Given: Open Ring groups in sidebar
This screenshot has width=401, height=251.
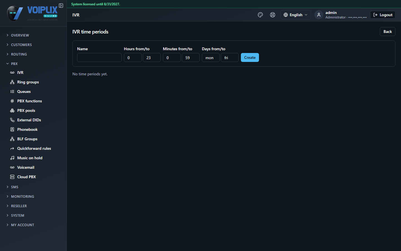Looking at the screenshot, I should (x=33, y=82).
